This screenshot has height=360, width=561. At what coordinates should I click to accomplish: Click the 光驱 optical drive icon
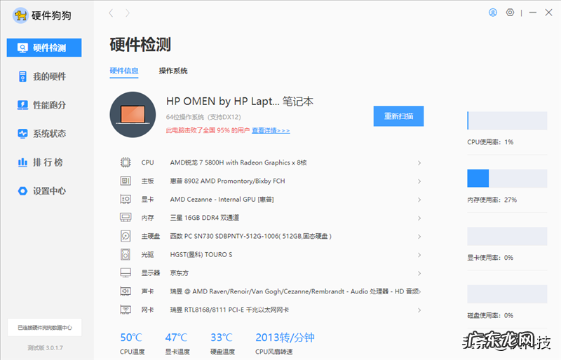[126, 254]
